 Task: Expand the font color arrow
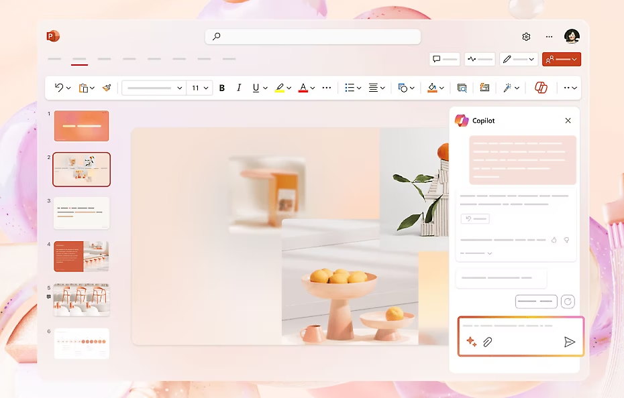coord(313,88)
